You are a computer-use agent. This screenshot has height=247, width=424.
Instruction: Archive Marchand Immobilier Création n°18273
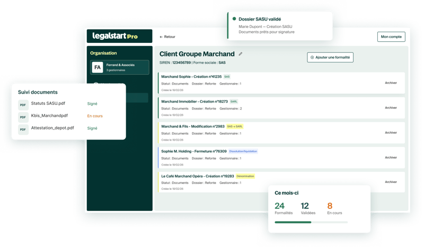391,108
